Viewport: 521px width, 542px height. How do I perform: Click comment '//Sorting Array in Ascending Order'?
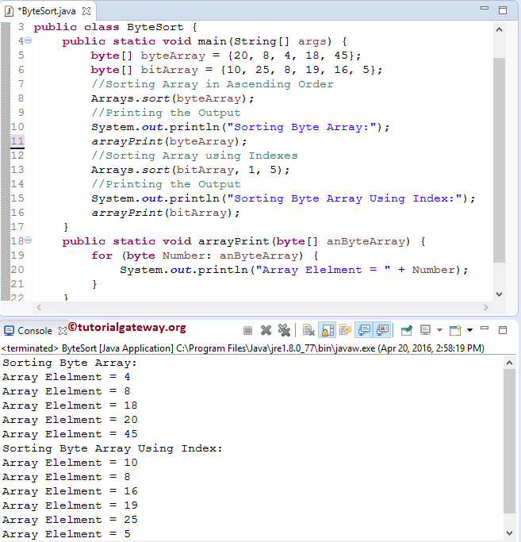213,84
